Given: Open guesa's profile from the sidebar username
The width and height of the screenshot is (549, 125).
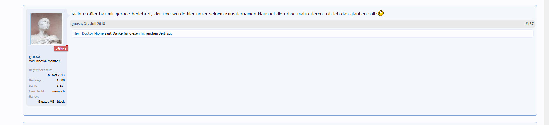Looking at the screenshot, I should point(35,57).
